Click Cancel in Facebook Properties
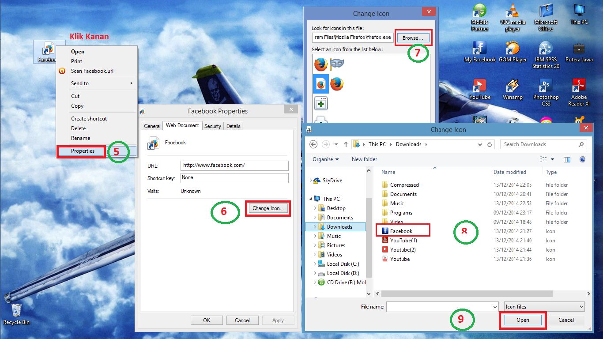The image size is (603, 339). (x=242, y=320)
